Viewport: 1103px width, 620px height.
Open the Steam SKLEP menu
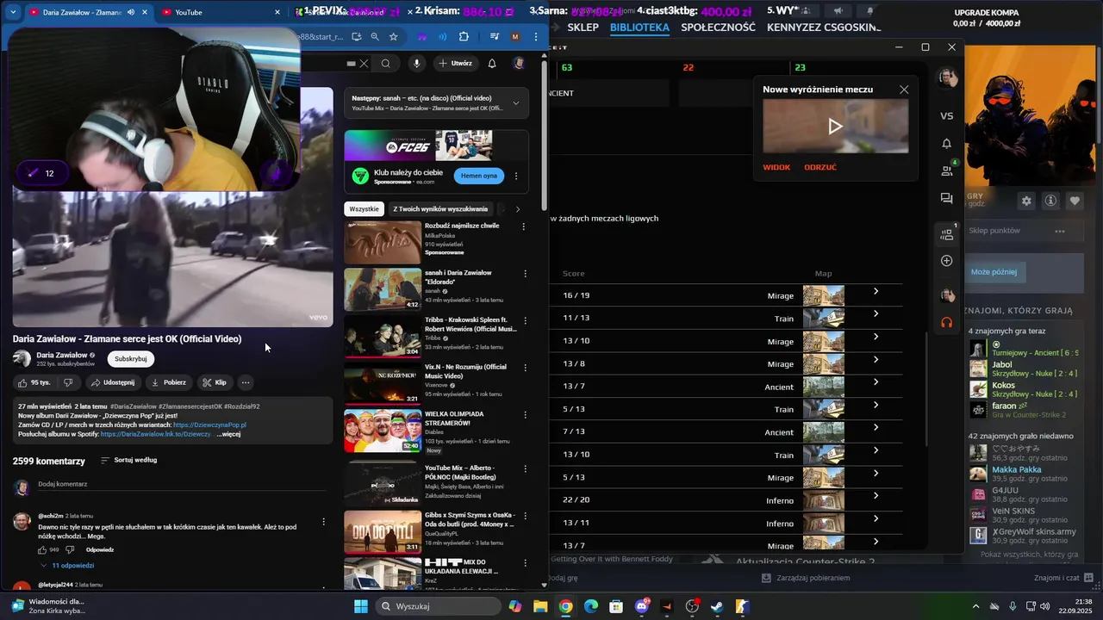point(583,27)
